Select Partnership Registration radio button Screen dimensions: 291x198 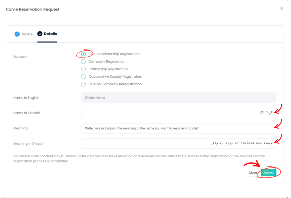click(83, 69)
